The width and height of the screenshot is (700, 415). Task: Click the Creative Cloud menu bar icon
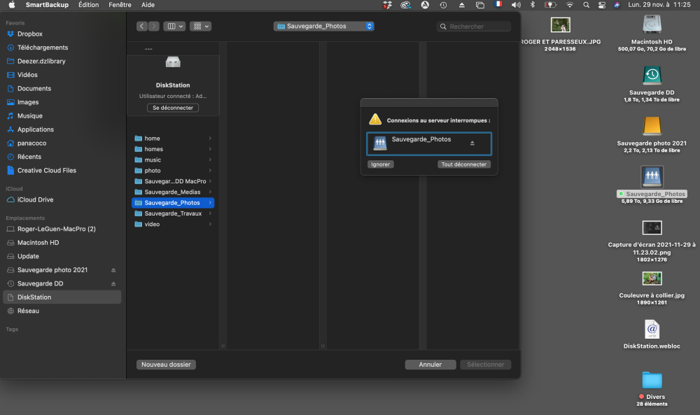tap(405, 5)
